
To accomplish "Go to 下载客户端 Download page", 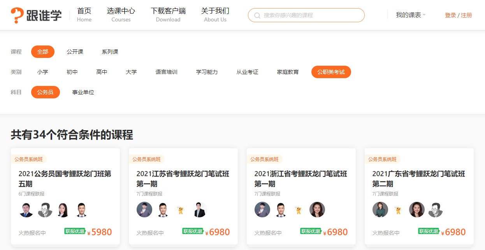I will 168,14.
